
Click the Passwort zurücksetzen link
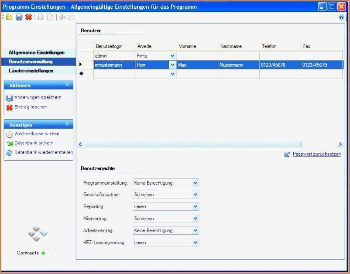(x=316, y=154)
